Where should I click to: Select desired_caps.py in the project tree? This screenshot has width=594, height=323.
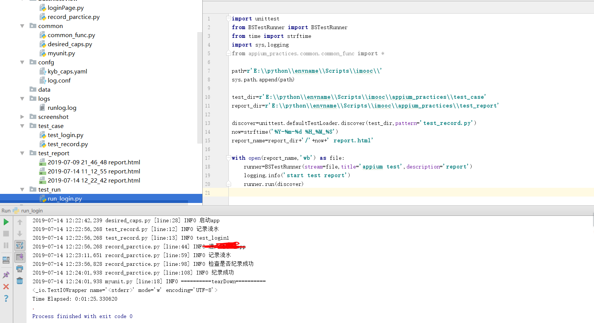[70, 44]
